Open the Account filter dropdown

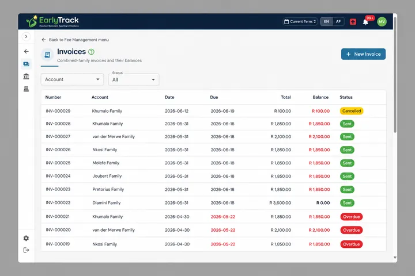tap(72, 79)
